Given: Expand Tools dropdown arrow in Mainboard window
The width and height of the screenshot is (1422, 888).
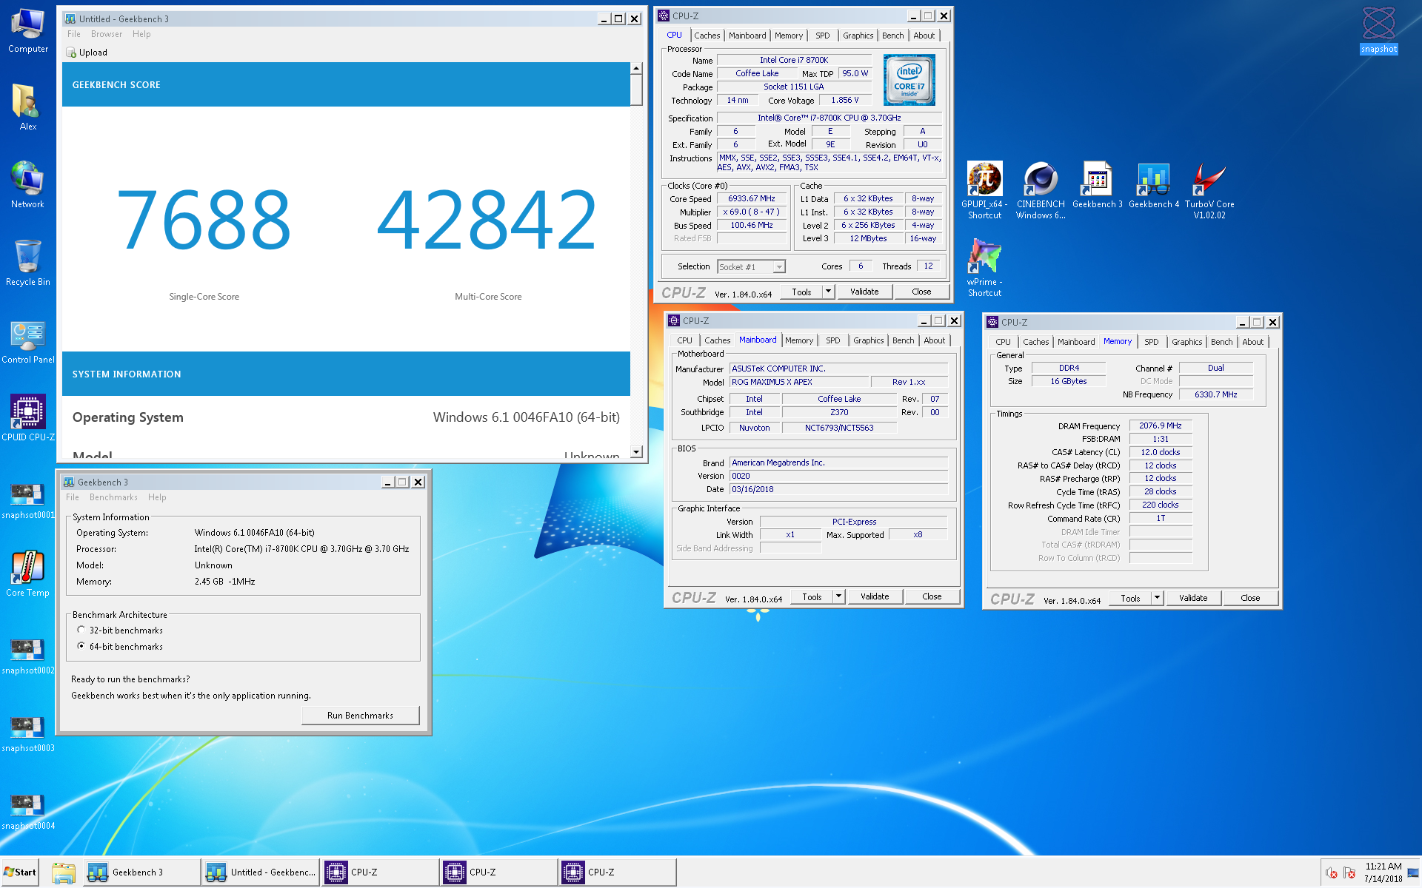Looking at the screenshot, I should click(x=839, y=596).
